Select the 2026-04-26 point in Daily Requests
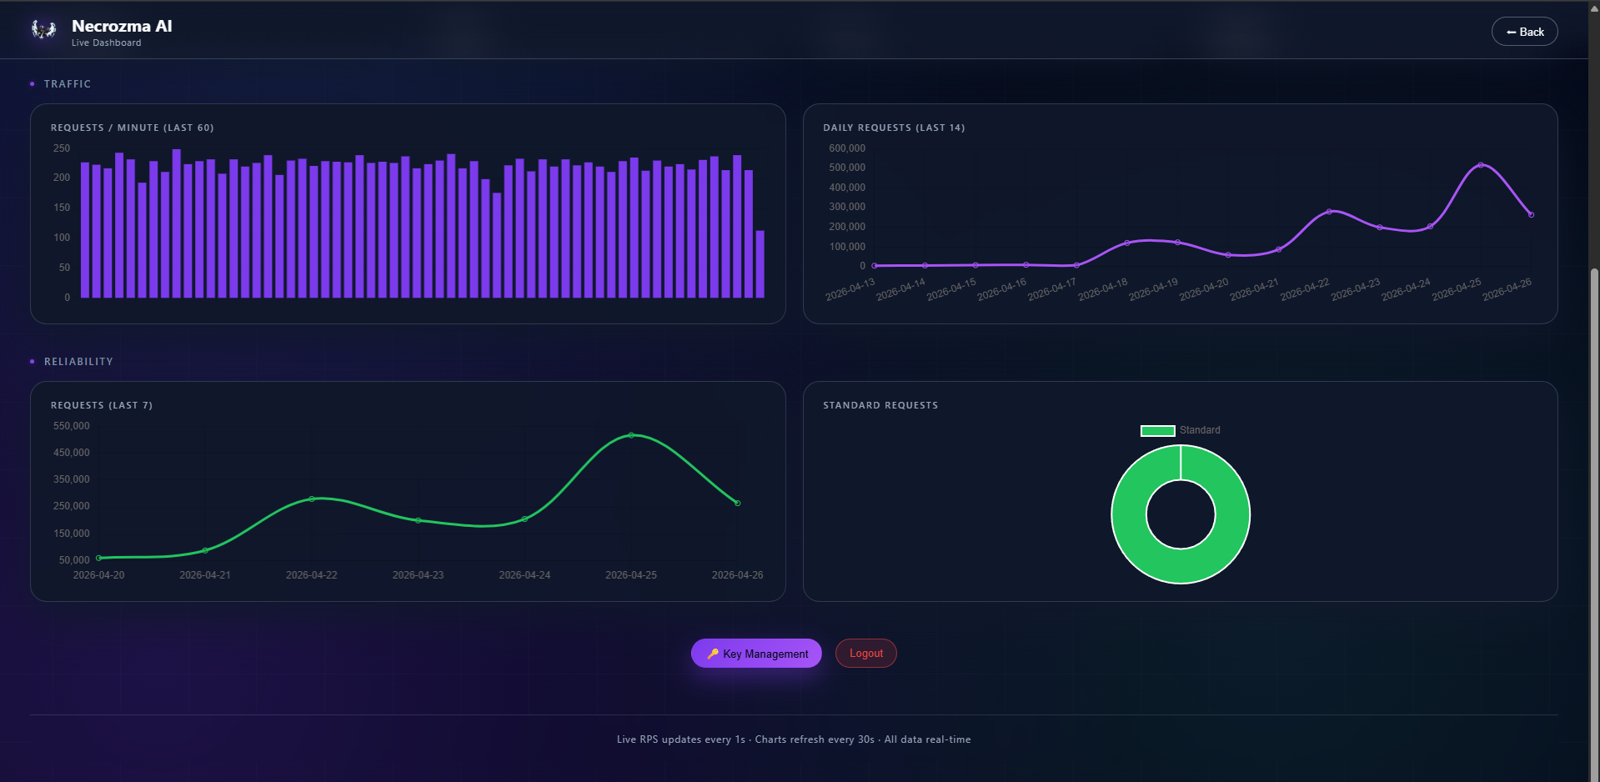The image size is (1600, 782). point(1531,215)
